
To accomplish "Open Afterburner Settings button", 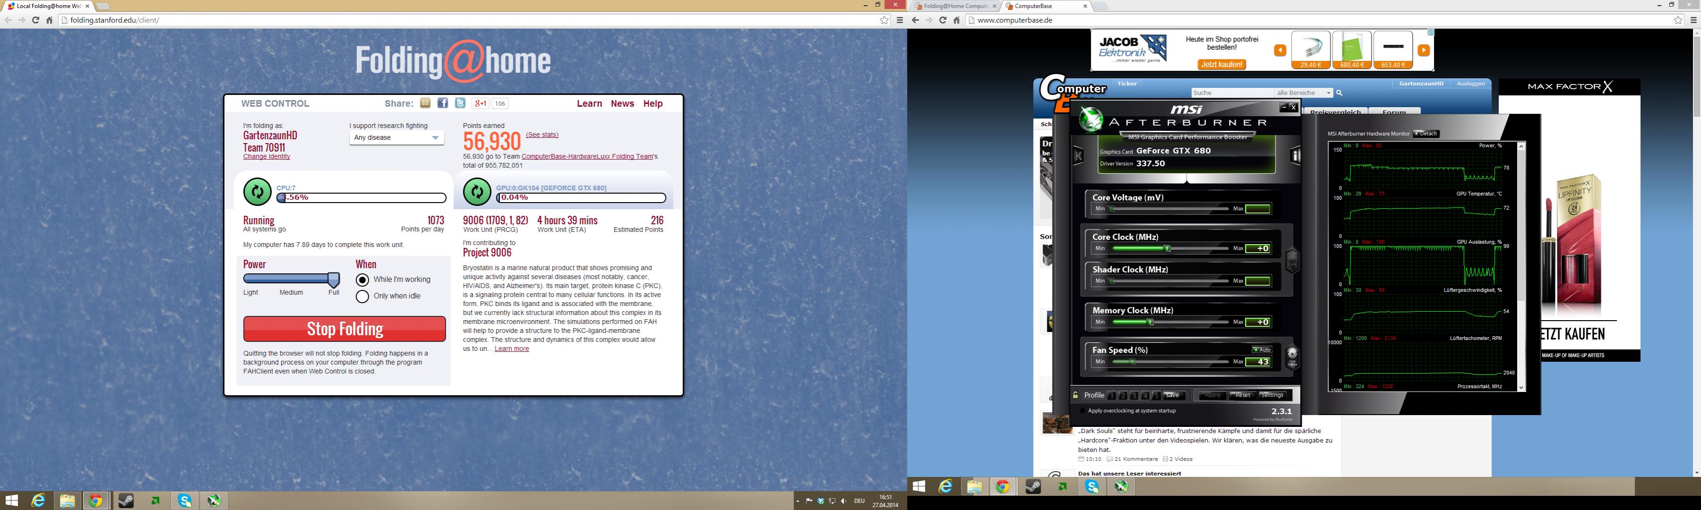I will coord(1272,395).
